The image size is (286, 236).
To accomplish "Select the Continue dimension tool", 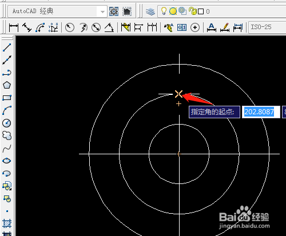I will click(x=152, y=27).
